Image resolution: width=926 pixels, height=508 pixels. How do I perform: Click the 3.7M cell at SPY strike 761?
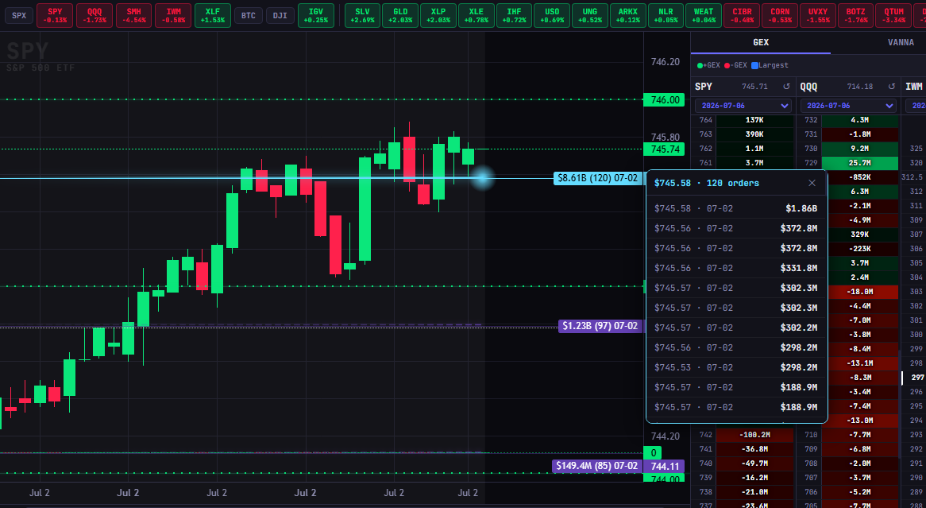(x=754, y=163)
